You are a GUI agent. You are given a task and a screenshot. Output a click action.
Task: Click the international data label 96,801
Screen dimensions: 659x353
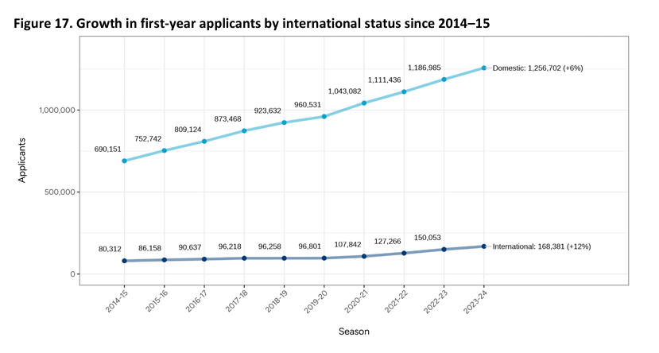[310, 246]
